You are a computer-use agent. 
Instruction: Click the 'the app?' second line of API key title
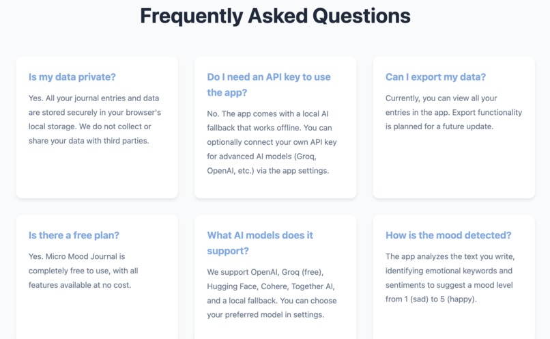pyautogui.click(x=227, y=93)
